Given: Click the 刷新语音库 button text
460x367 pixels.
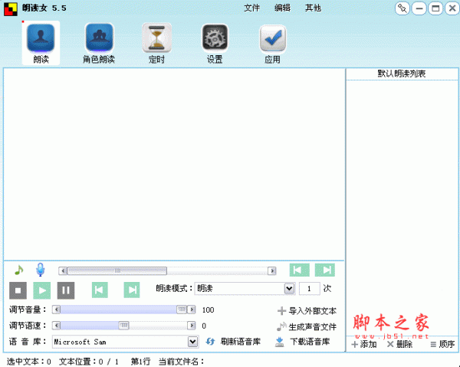Looking at the screenshot, I should (241, 342).
